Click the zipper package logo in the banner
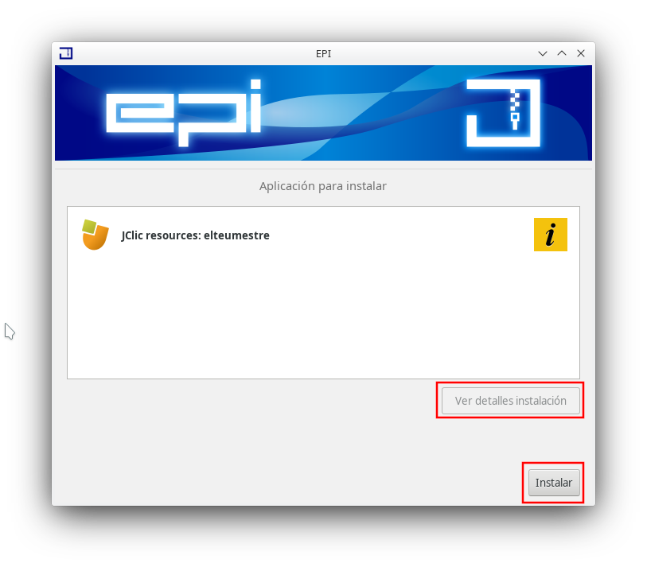 coord(503,113)
